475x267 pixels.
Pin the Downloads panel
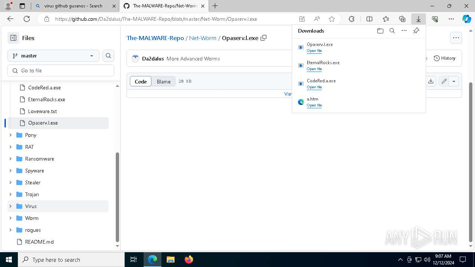tap(416, 31)
